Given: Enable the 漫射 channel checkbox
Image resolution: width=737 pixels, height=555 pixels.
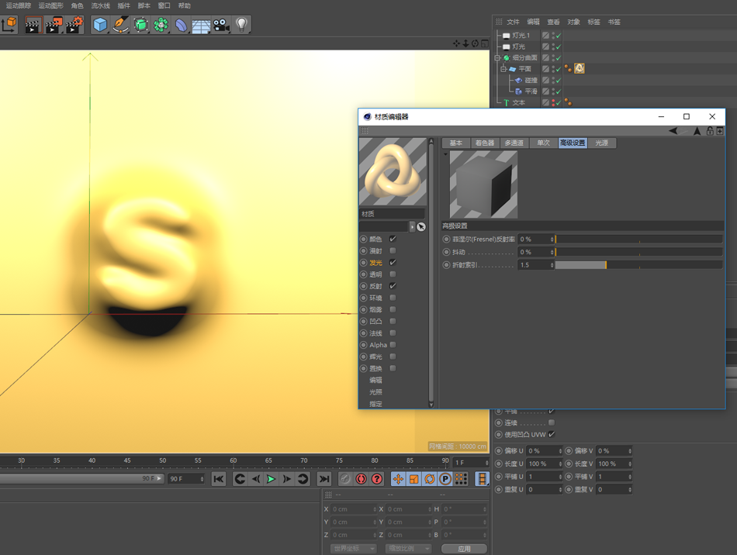Looking at the screenshot, I should click(x=393, y=250).
